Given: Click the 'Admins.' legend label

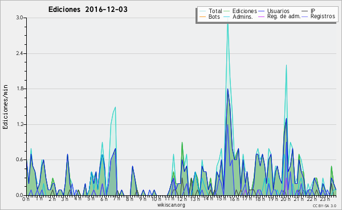Looking at the screenshot, I should click(243, 16).
